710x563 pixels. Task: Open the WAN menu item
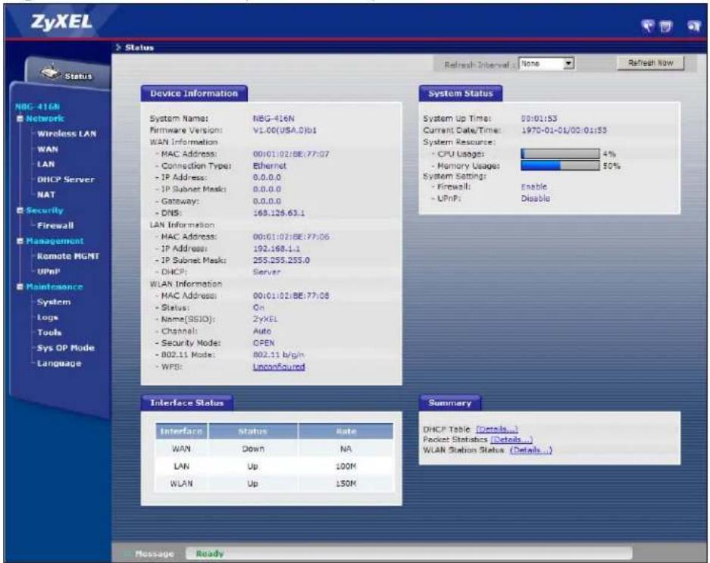[48, 149]
